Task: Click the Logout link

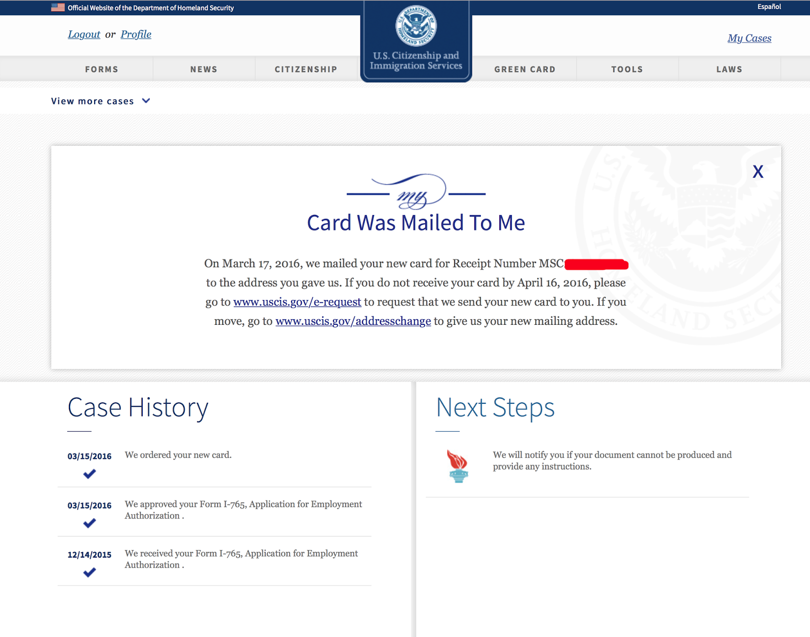Action: tap(84, 34)
